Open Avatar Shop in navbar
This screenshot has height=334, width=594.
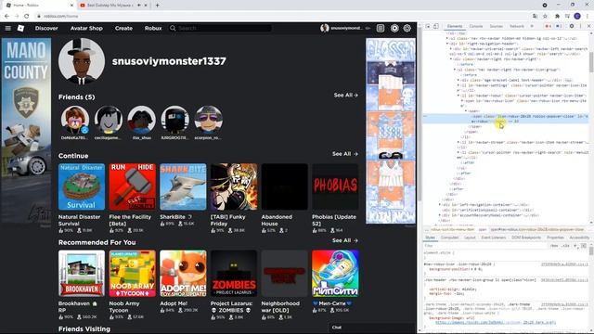[x=86, y=28]
